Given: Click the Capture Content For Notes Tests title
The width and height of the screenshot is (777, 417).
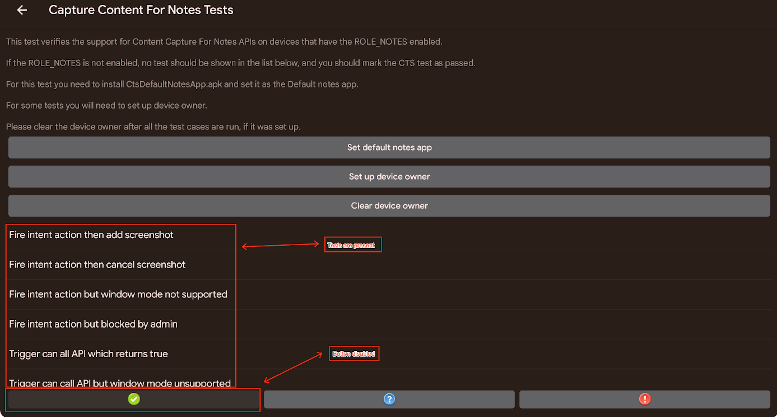Looking at the screenshot, I should 141,10.
